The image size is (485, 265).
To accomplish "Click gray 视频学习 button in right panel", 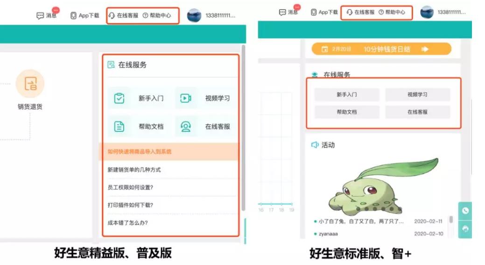I will tap(417, 95).
